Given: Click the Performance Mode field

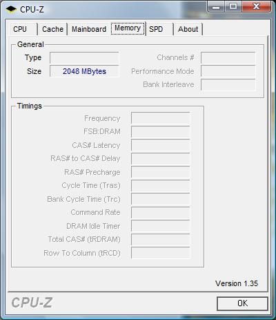Looking at the screenshot, I should [x=228, y=71].
